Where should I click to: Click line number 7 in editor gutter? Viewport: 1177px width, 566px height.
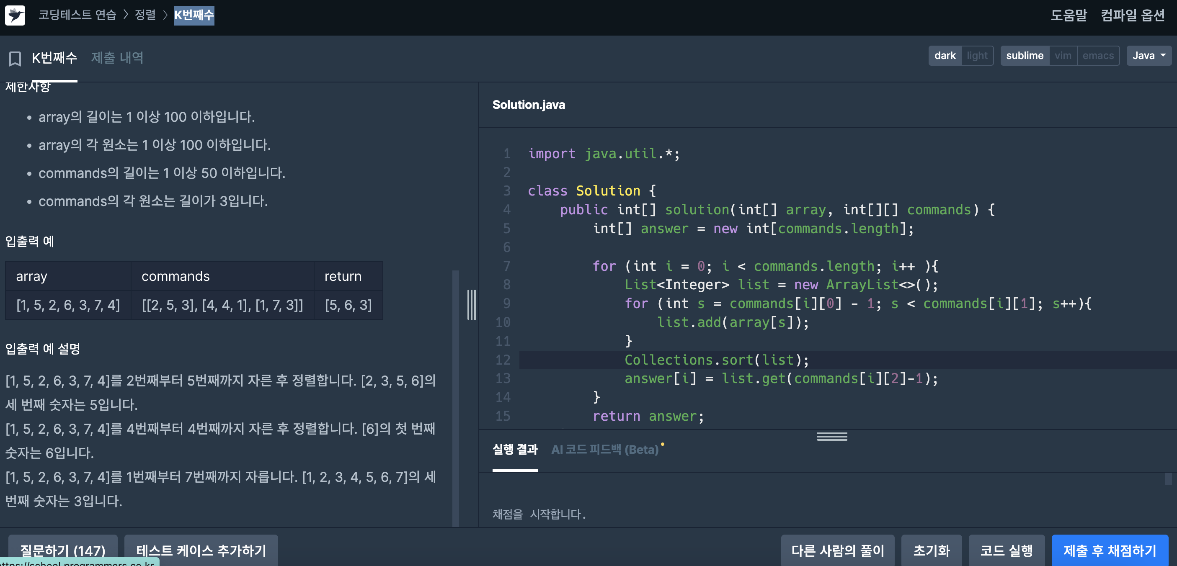coord(506,266)
